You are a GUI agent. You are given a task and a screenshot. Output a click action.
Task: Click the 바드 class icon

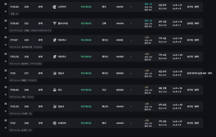pos(55,90)
